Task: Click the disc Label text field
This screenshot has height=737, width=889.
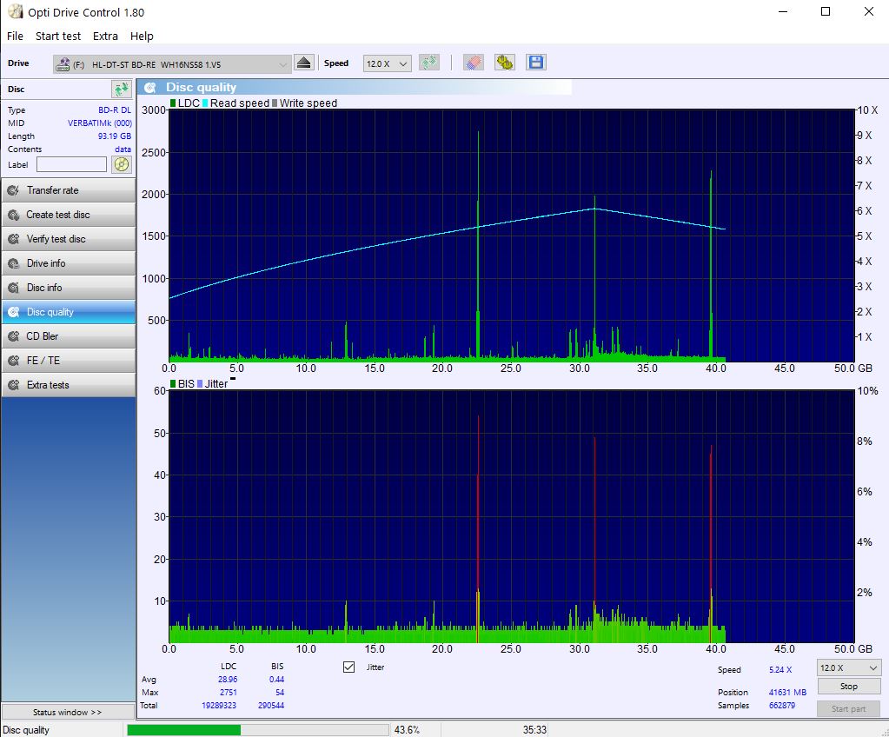Action: click(x=71, y=164)
